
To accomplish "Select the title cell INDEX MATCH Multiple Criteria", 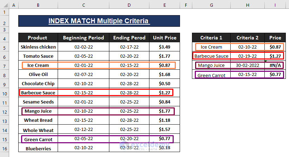I will (99, 21).
